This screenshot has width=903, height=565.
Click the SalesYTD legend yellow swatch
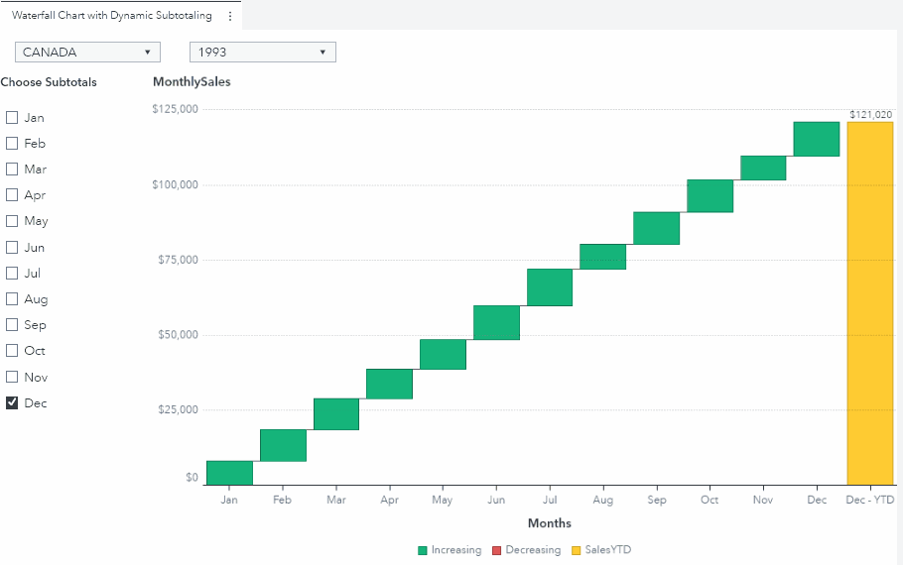[576, 550]
